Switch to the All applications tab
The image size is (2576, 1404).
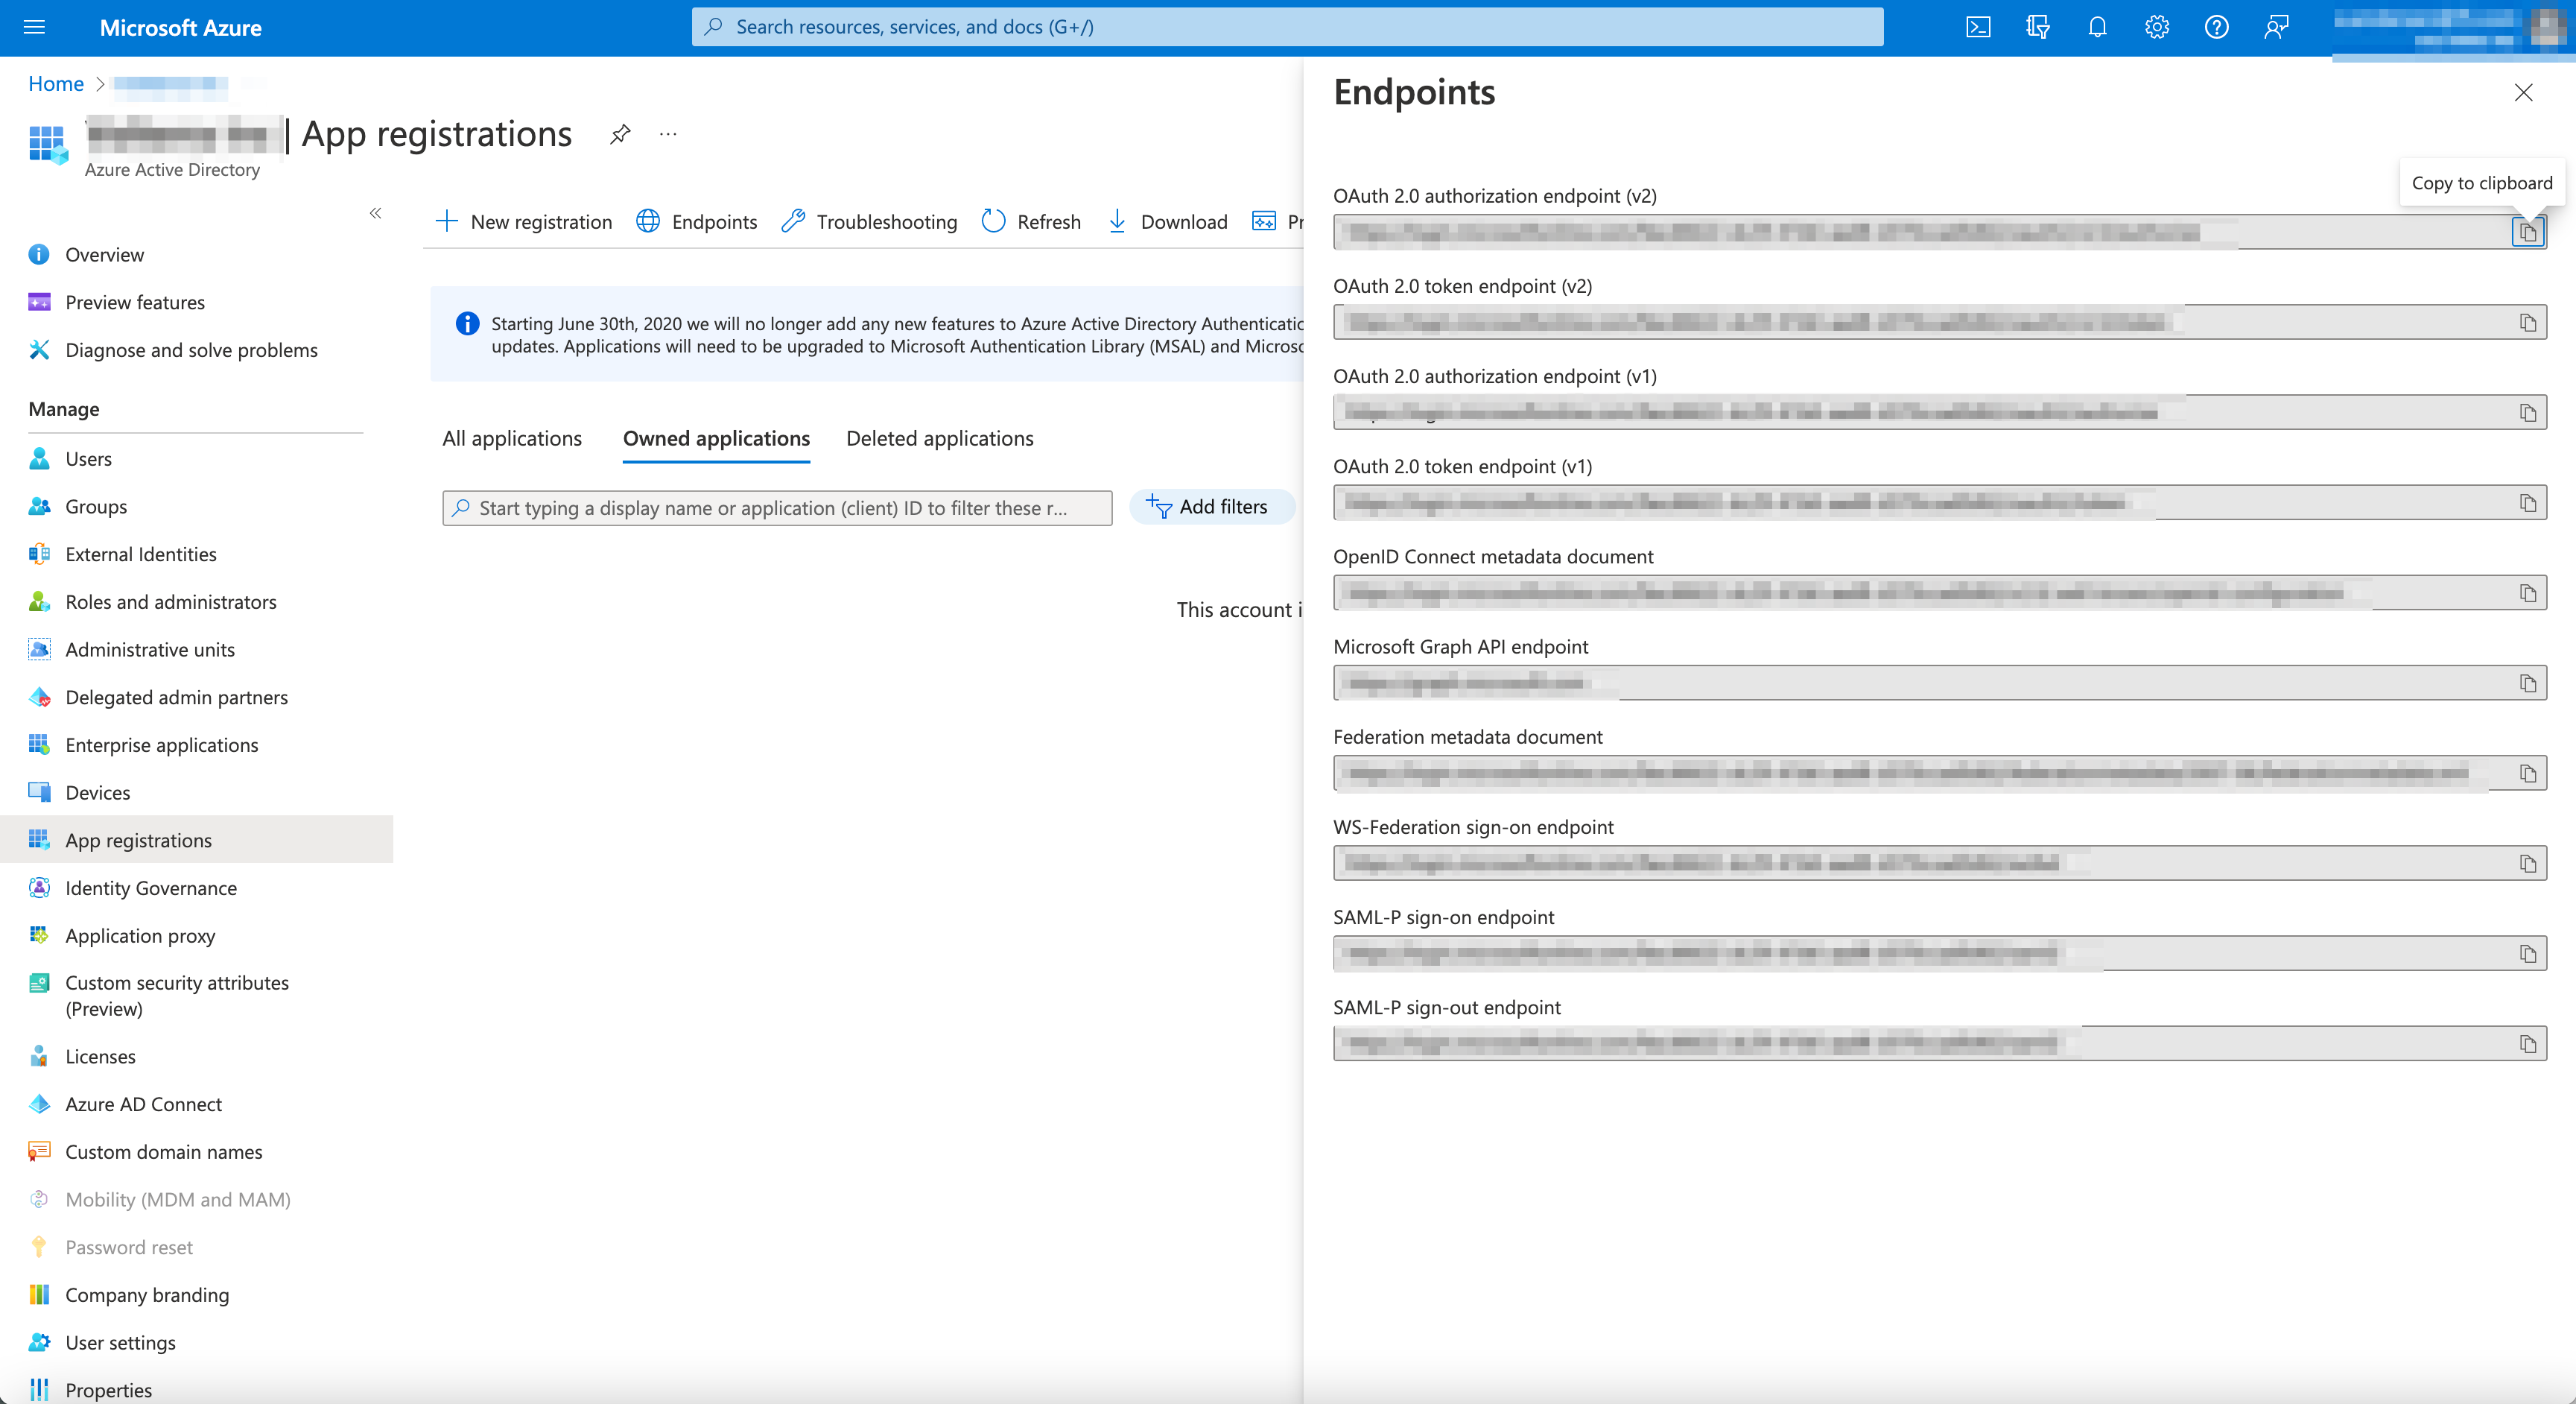(x=511, y=437)
